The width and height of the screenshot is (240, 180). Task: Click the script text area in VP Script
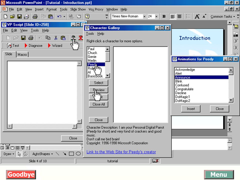[x=42, y=92]
